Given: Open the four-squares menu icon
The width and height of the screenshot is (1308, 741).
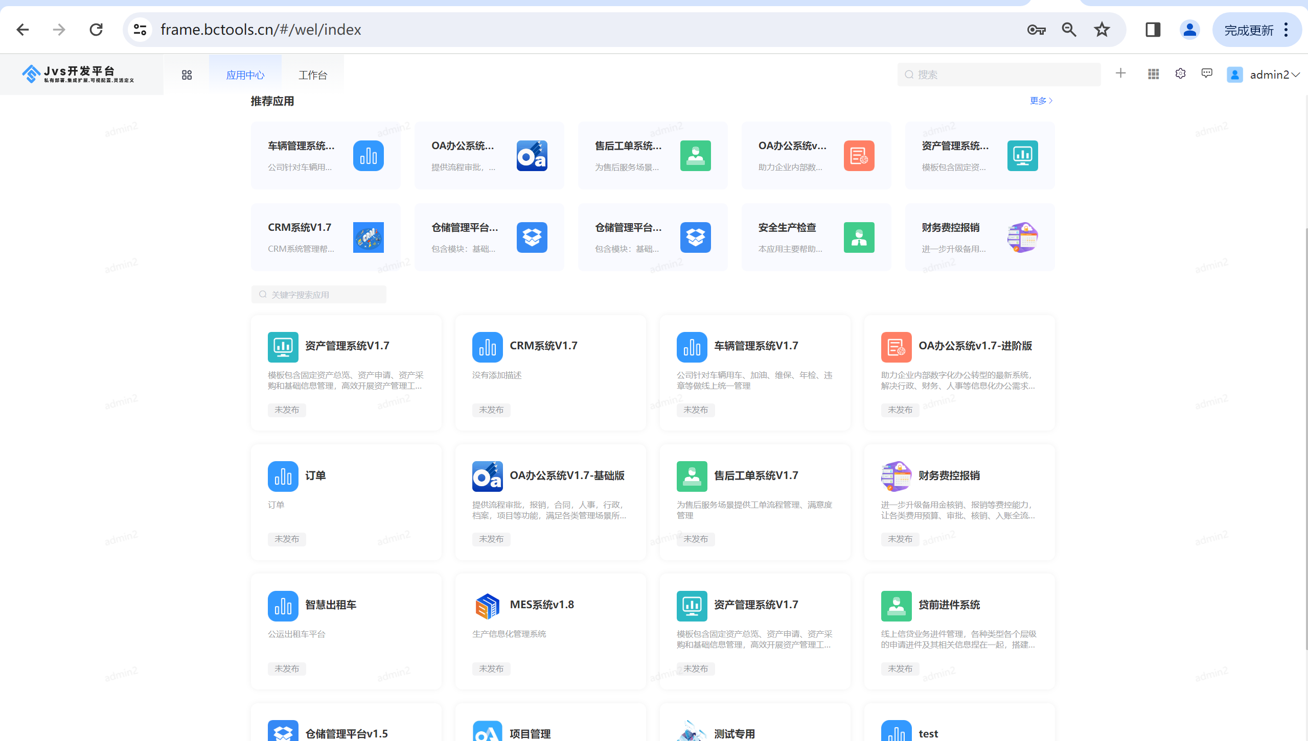Looking at the screenshot, I should pyautogui.click(x=187, y=75).
